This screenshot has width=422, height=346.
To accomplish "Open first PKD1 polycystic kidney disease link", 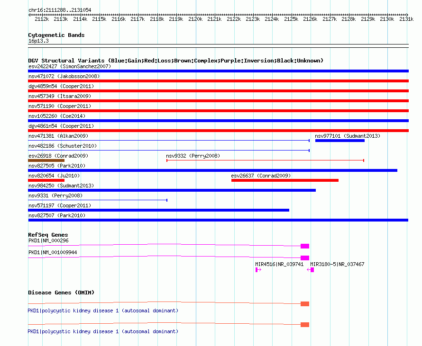I will click(x=103, y=311).
